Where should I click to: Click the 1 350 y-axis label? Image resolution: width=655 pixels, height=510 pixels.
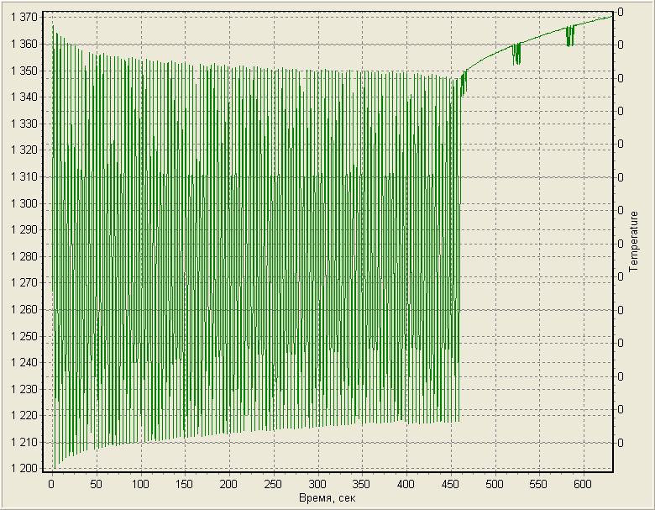point(24,71)
